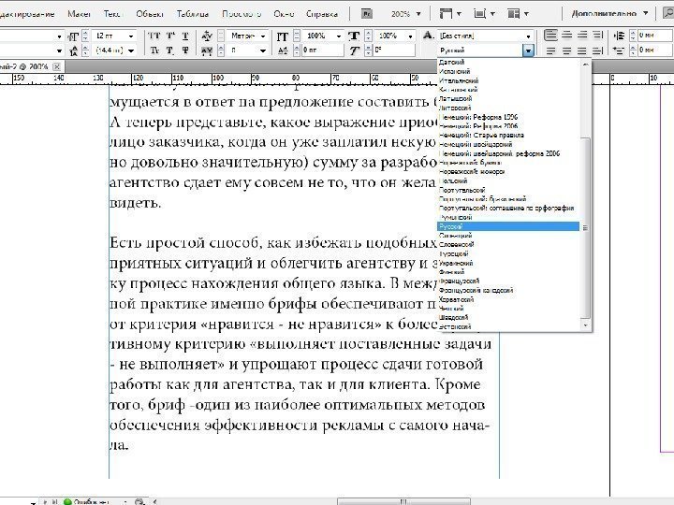
Task: Choose Итальянский in the language list
Action: [459, 80]
